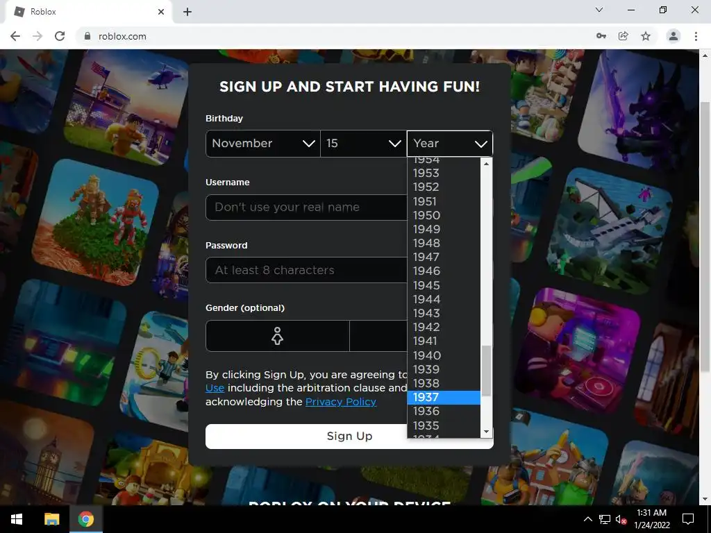Open the Chrome profile avatar

pos(674,36)
